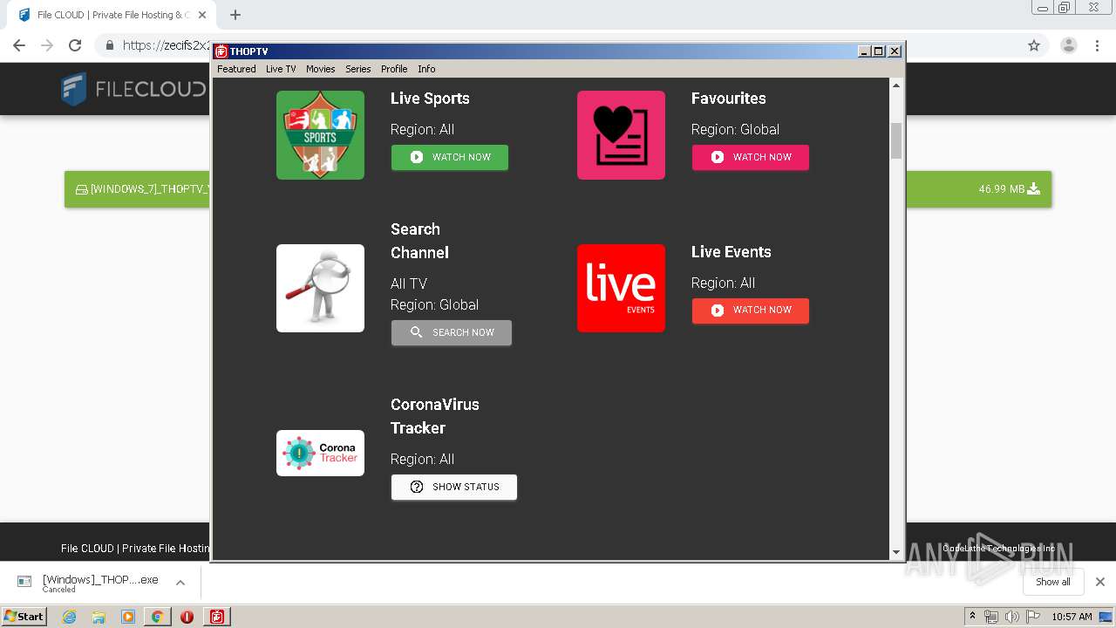Open the Info menu
The image size is (1116, 628).
tap(426, 69)
